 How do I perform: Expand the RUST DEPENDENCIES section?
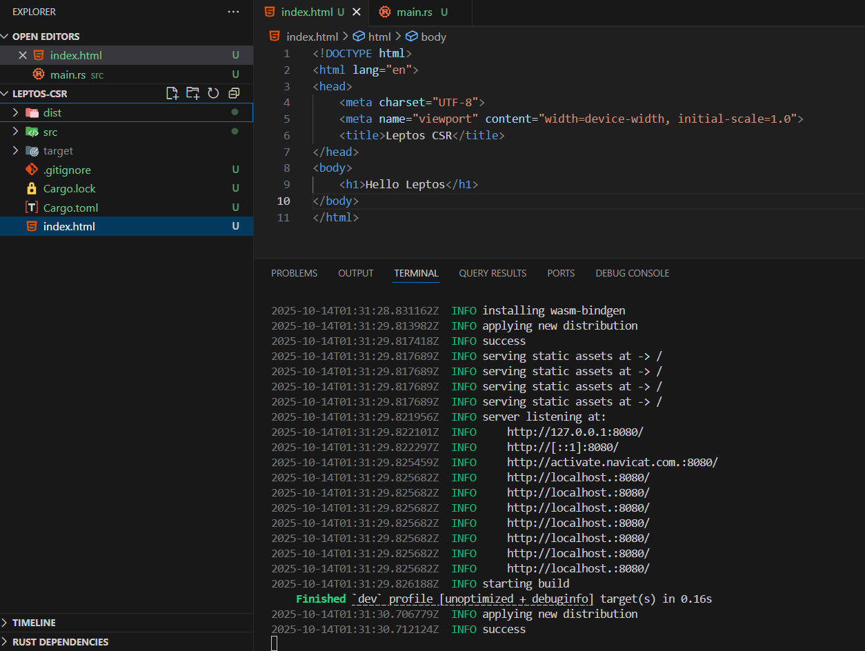pyautogui.click(x=6, y=642)
